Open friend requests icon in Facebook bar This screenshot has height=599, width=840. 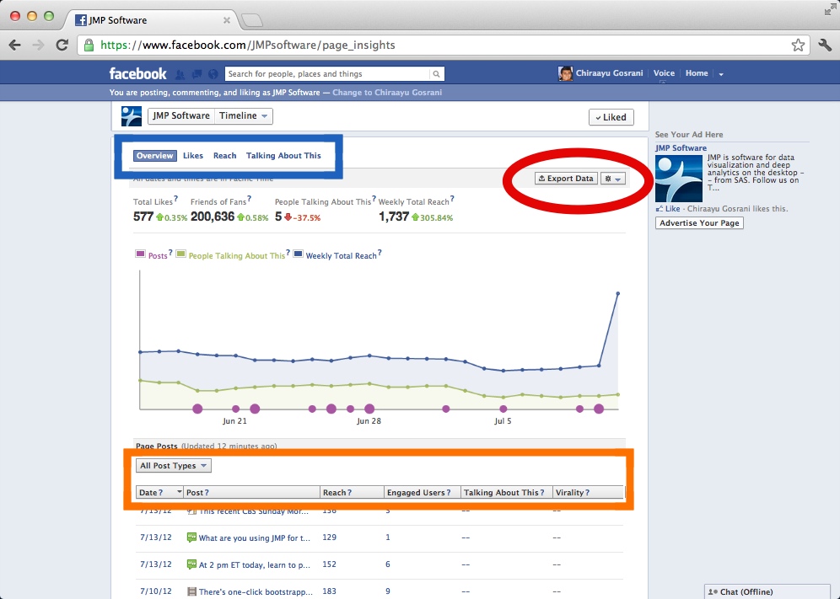[180, 74]
